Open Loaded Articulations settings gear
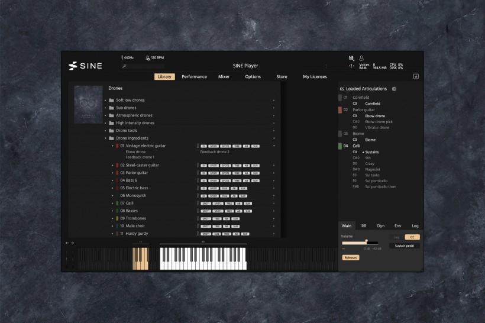This screenshot has height=323, width=485. pos(395,89)
